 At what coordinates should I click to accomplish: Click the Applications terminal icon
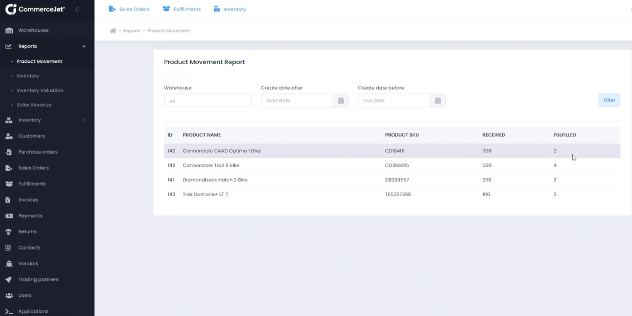coord(9,312)
